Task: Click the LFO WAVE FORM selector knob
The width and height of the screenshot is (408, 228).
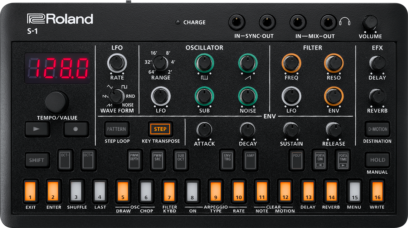Action: point(116,96)
